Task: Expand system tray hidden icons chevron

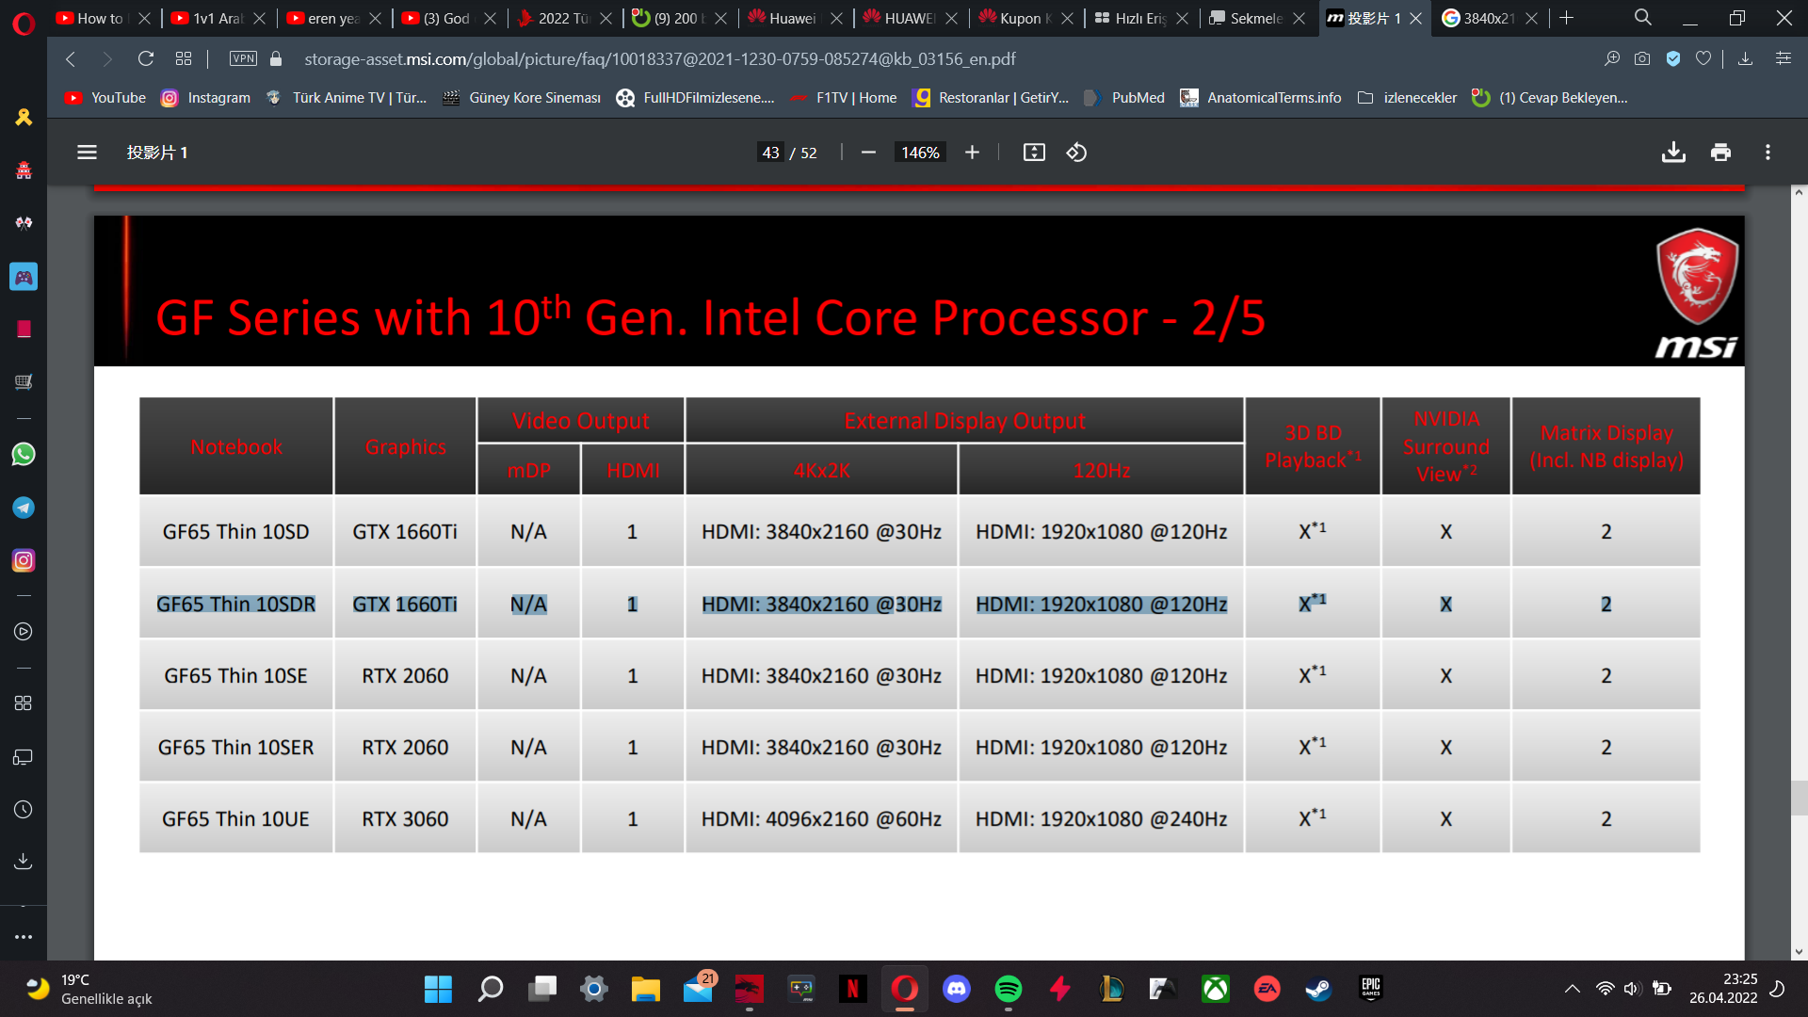Action: 1572,989
